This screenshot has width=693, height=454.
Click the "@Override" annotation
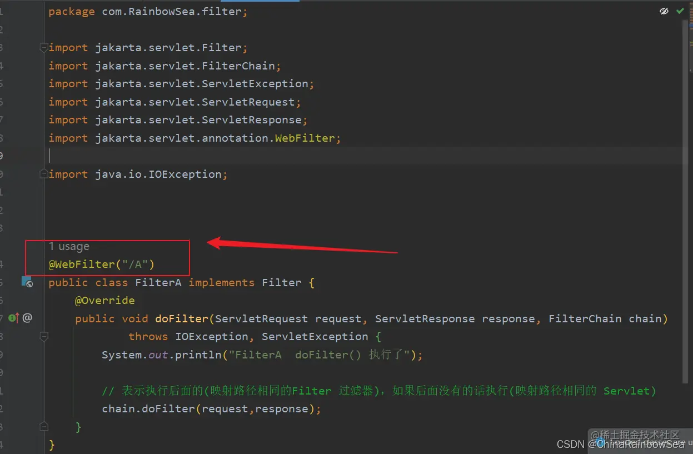click(105, 300)
